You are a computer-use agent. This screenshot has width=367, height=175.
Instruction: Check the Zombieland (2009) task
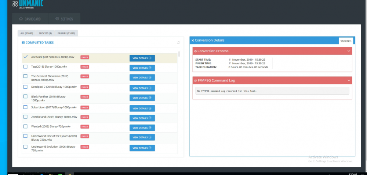pyautogui.click(x=25, y=117)
